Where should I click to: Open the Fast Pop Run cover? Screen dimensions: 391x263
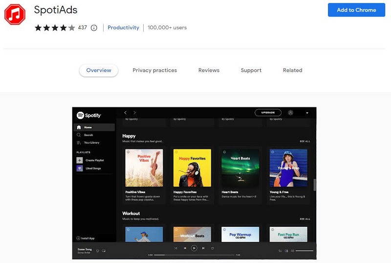288,234
